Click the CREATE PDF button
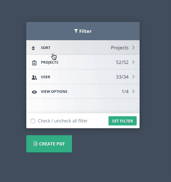 tap(49, 144)
